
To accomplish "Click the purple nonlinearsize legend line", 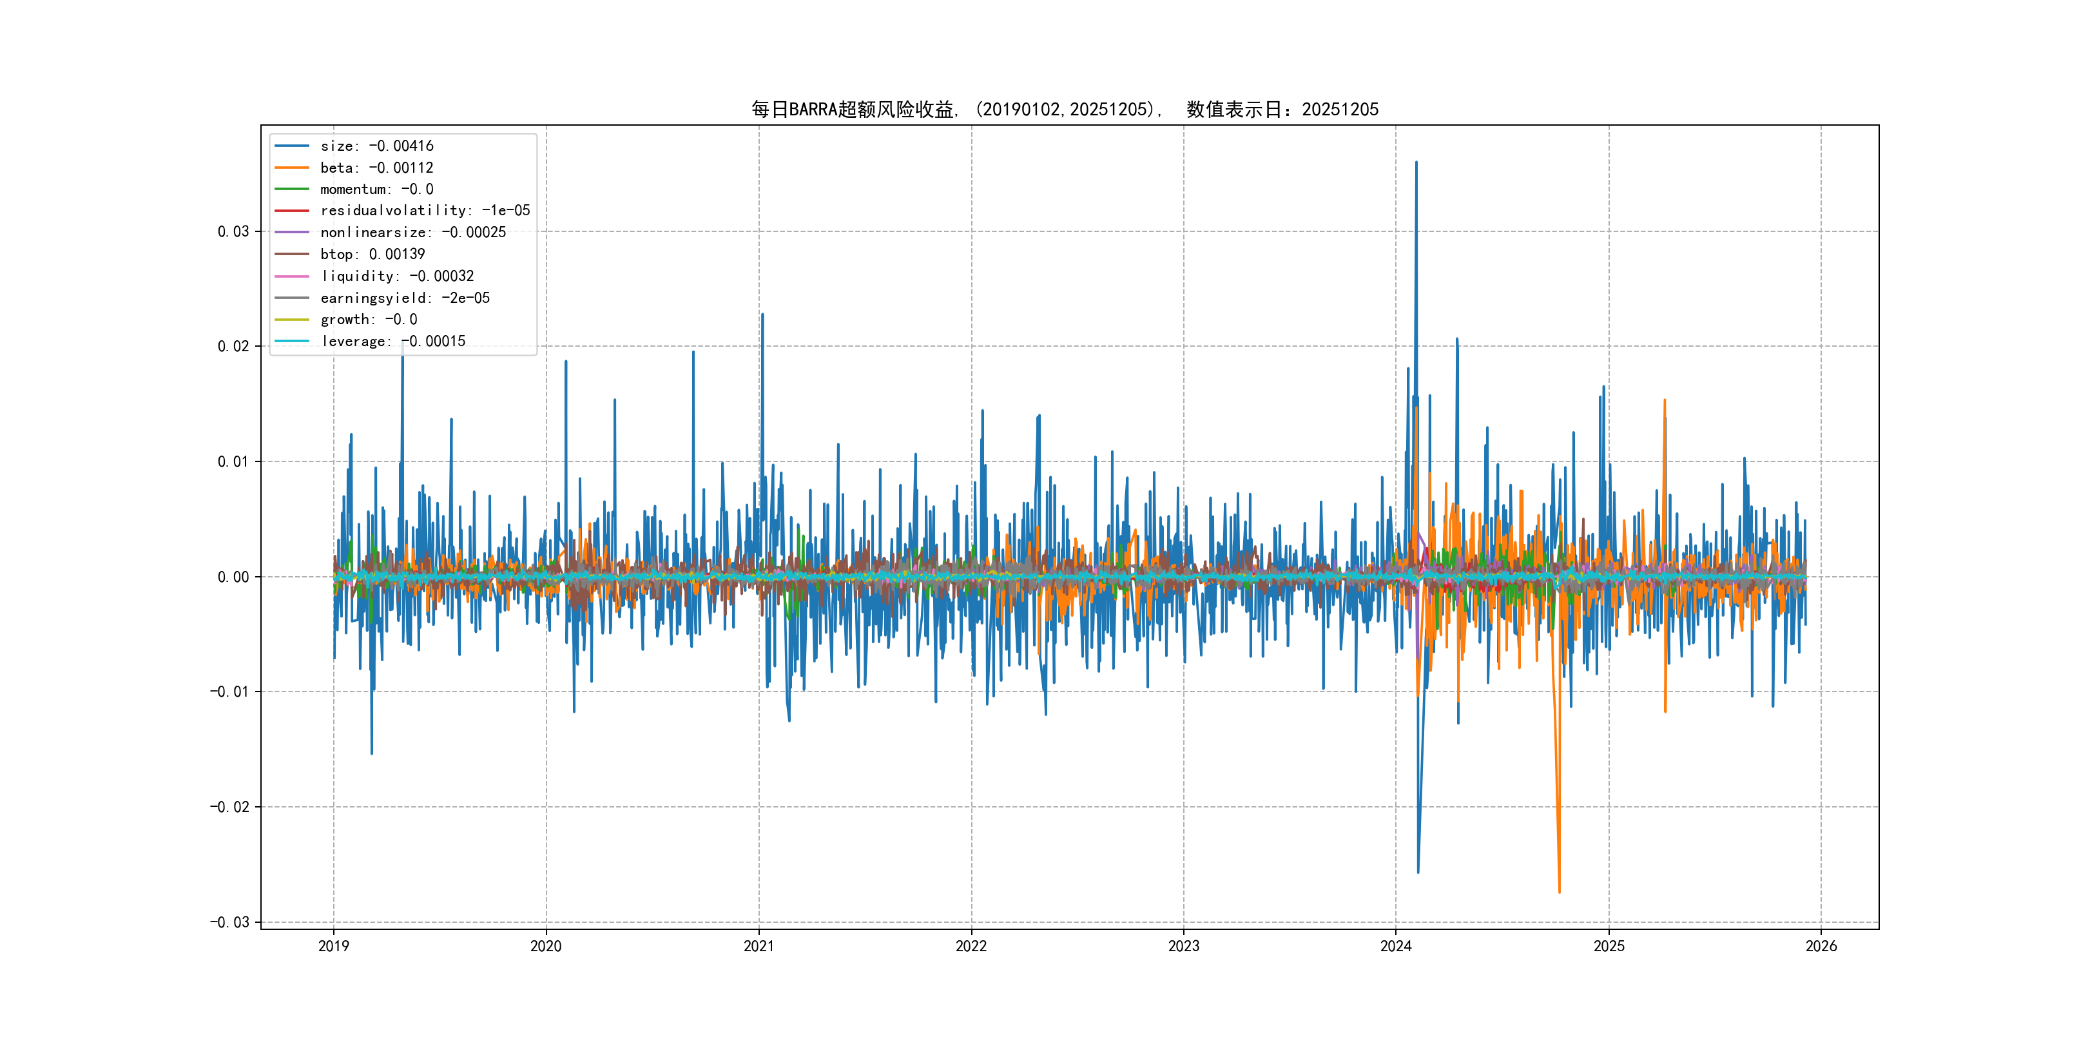I will (x=292, y=233).
